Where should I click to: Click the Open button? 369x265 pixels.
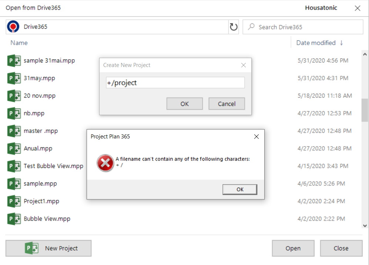click(293, 248)
